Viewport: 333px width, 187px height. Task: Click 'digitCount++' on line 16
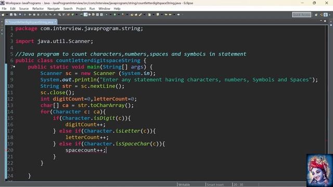84,125
